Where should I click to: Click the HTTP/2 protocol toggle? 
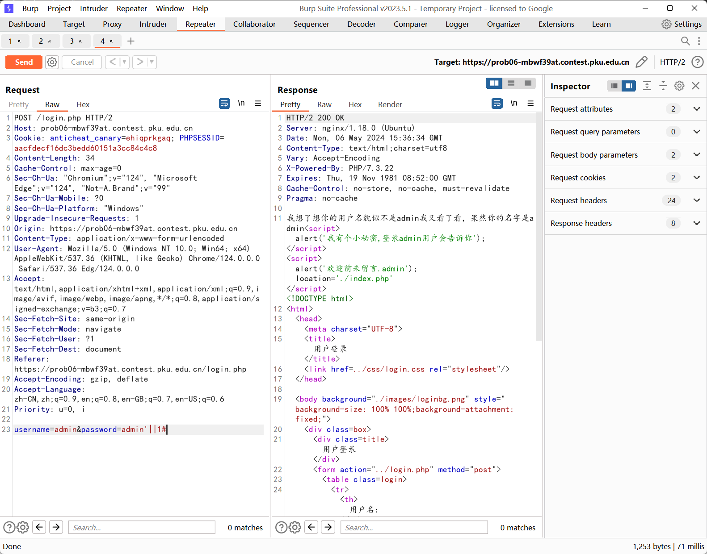672,62
